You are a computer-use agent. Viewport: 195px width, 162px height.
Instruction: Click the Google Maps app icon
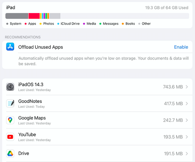tap(10, 120)
